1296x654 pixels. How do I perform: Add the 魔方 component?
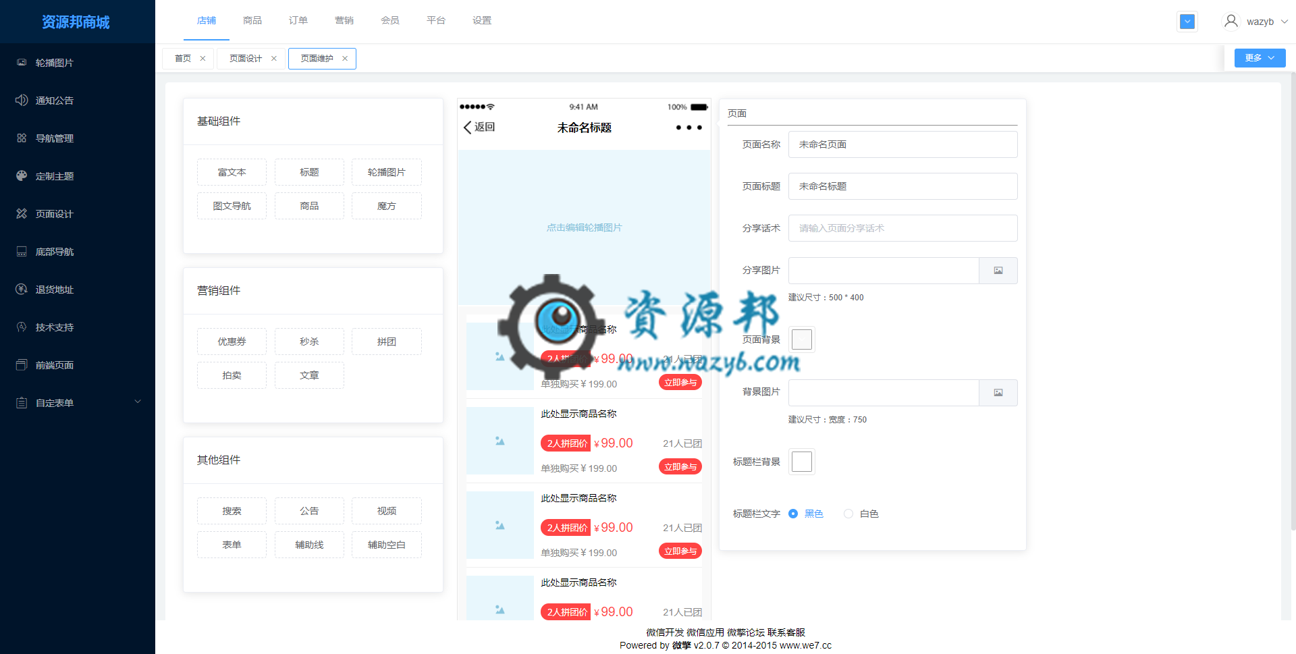[x=387, y=206]
